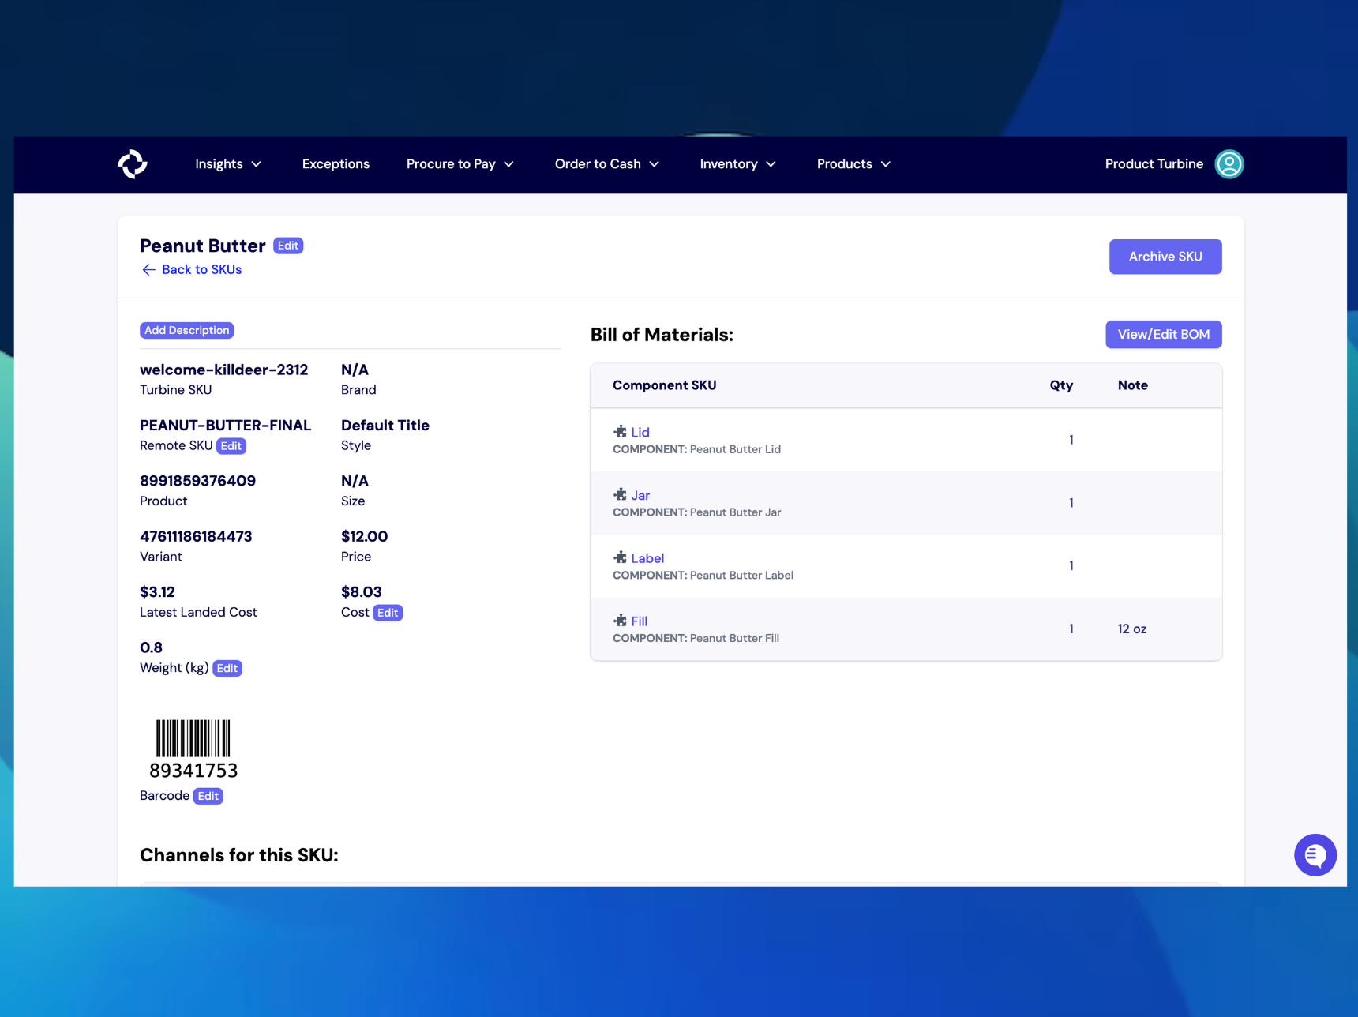Click the puzzle icon beside Fill
This screenshot has width=1358, height=1017.
tap(620, 621)
